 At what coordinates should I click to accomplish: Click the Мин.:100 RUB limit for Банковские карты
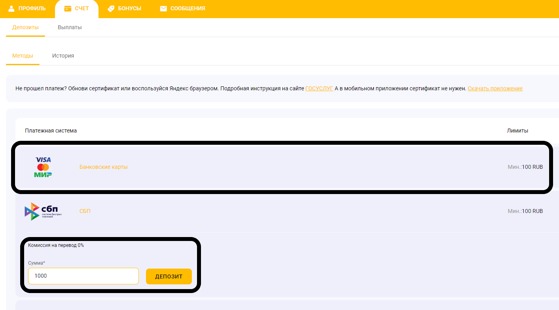(x=525, y=167)
